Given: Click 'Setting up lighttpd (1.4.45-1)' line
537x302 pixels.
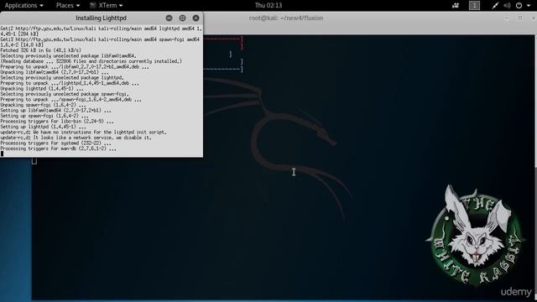Looking at the screenshot, I should coord(43,127).
